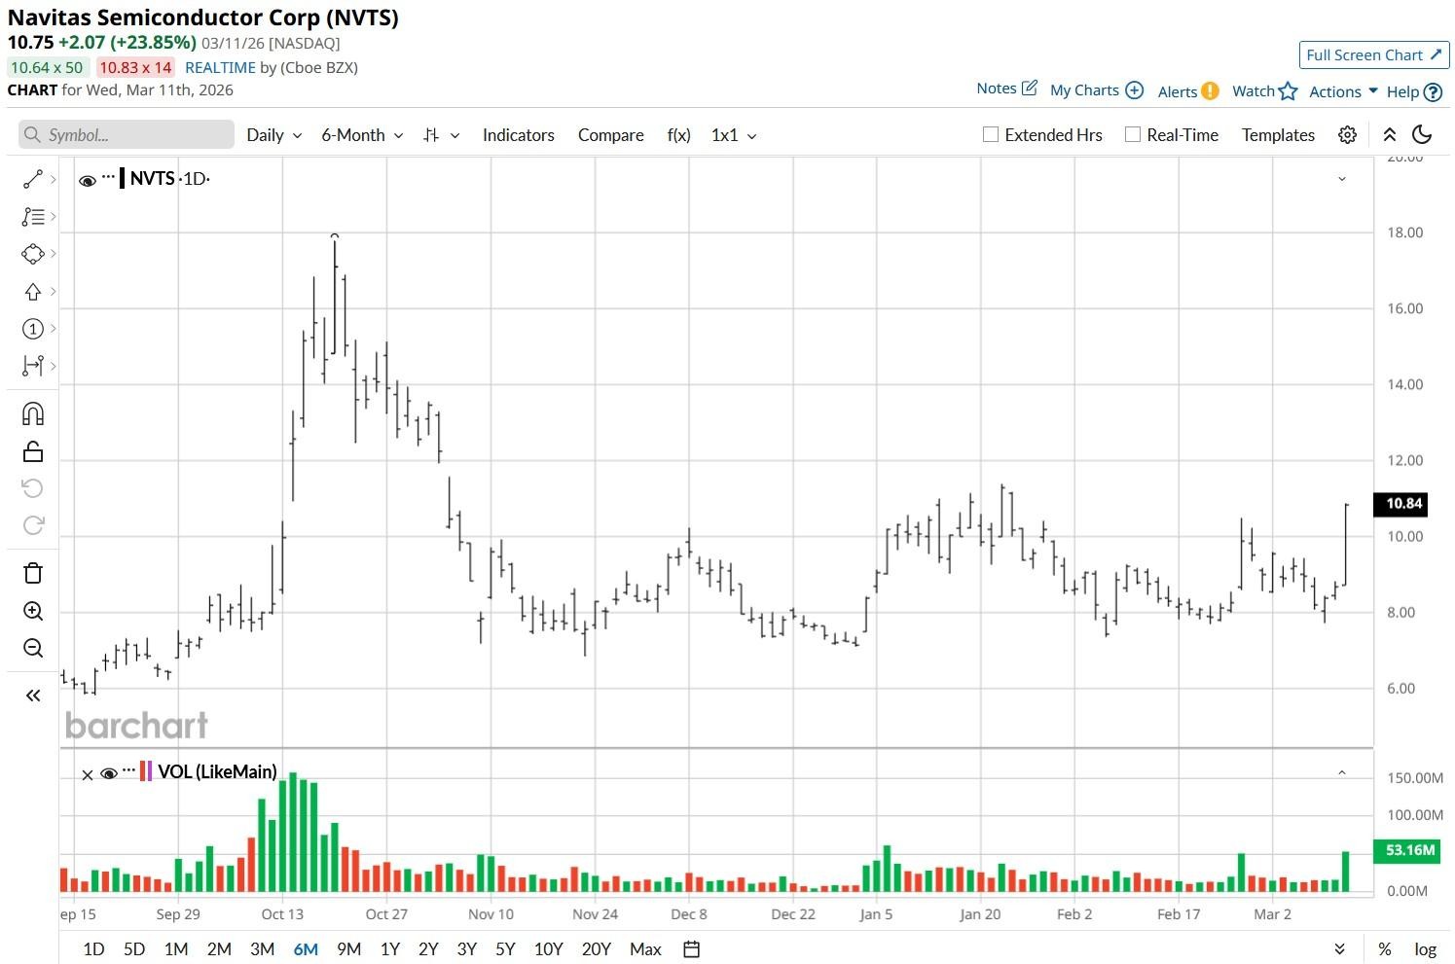Expand the Actions menu

point(1343,91)
